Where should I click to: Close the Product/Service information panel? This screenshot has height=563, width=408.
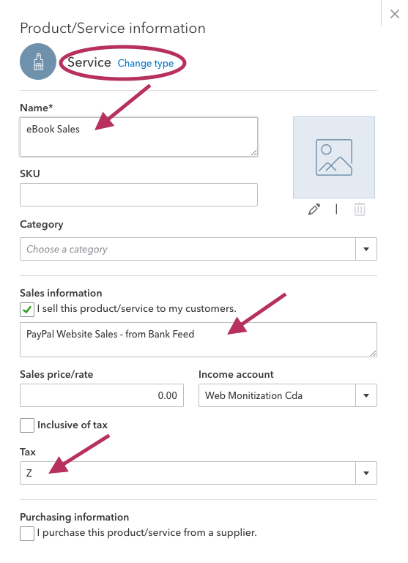(395, 14)
